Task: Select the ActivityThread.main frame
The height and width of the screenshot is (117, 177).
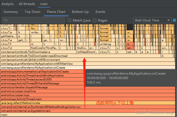Action: (x=88, y=99)
